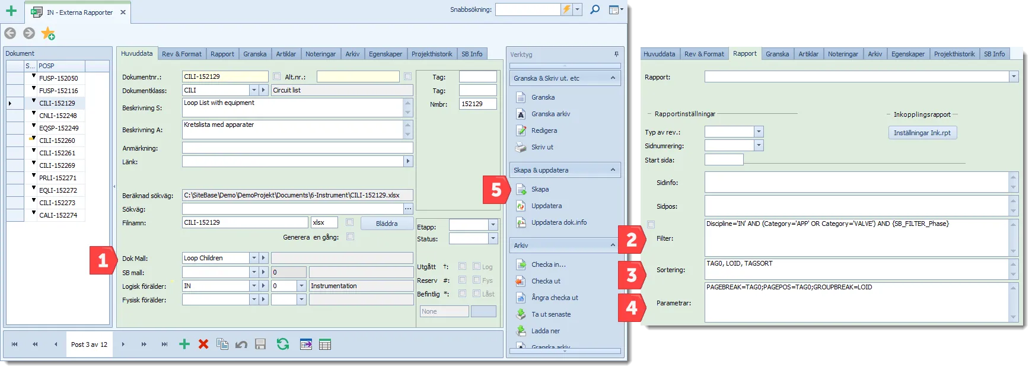
Task: Select Ångra checka ut in Arkiv tools
Action: pyautogui.click(x=555, y=298)
